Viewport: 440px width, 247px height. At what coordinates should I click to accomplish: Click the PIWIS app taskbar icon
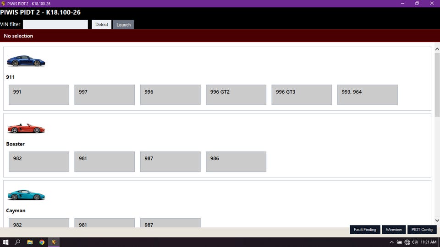54,242
